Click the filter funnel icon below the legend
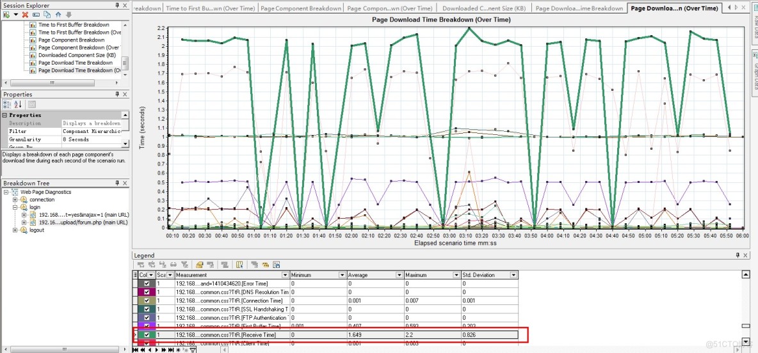758x353 pixels. [193, 350]
